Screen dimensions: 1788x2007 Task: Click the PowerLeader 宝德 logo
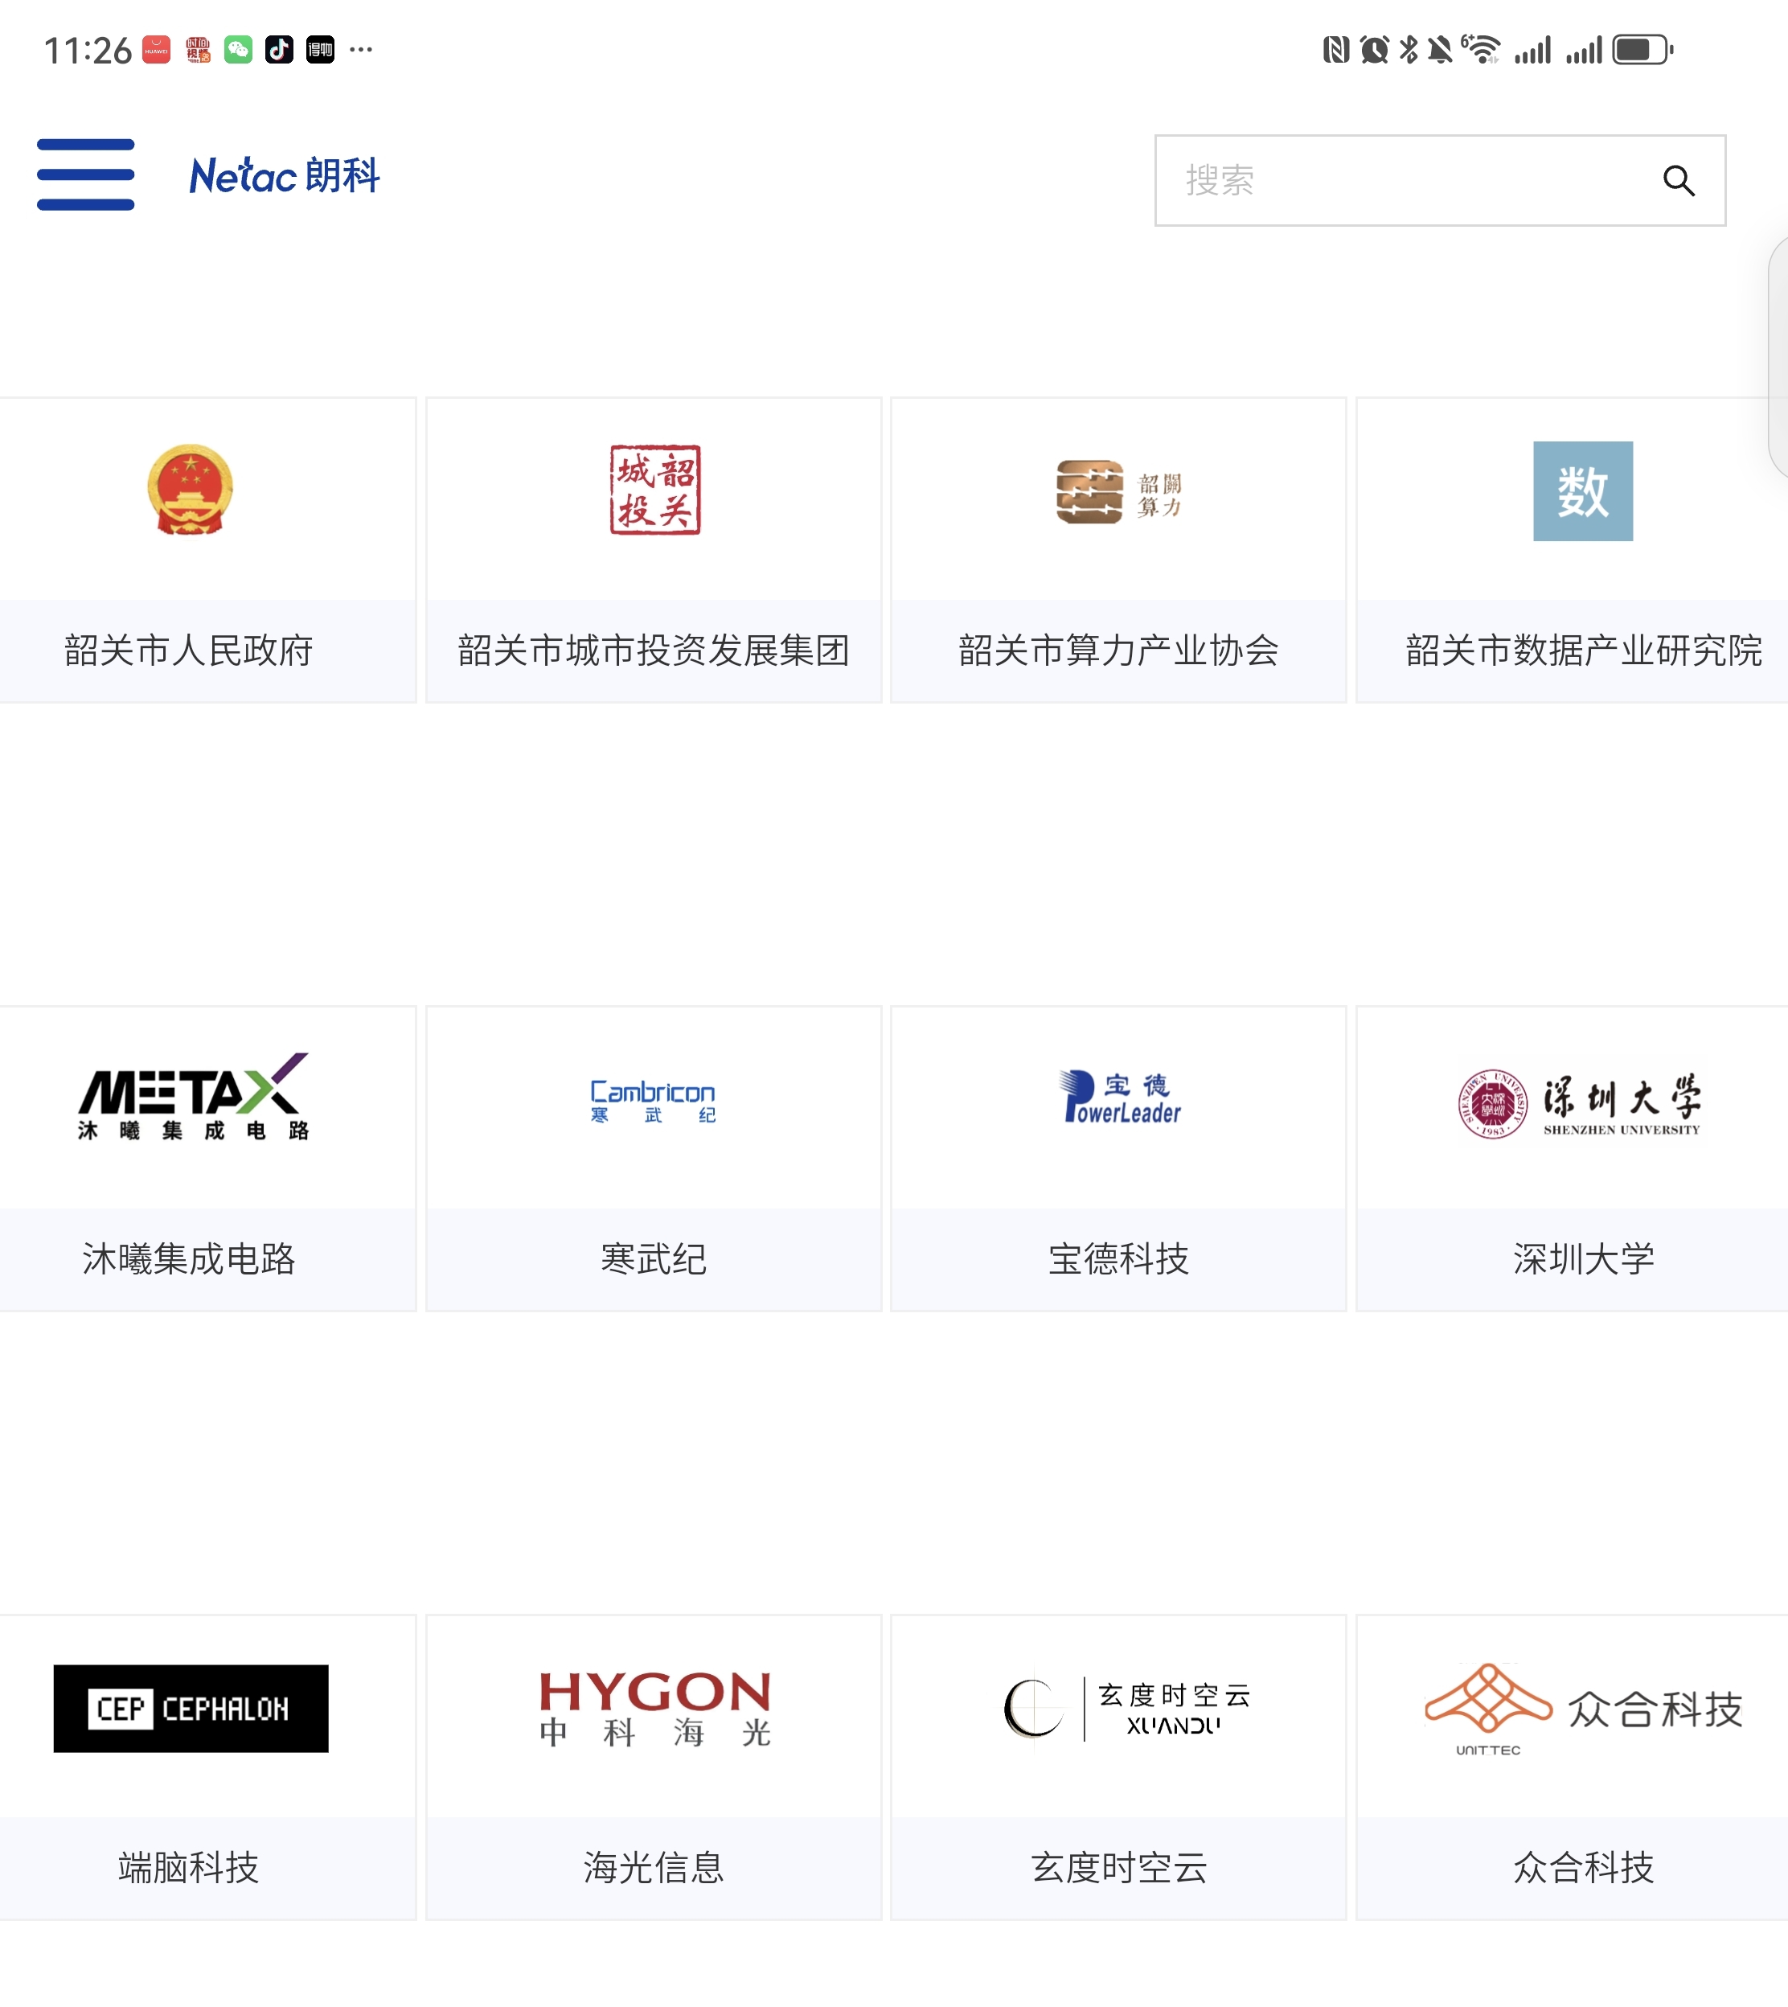tap(1120, 1098)
